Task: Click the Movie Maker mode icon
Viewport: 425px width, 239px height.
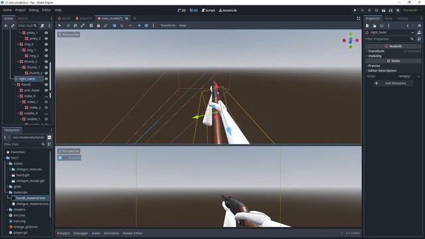Action: pos(398,11)
